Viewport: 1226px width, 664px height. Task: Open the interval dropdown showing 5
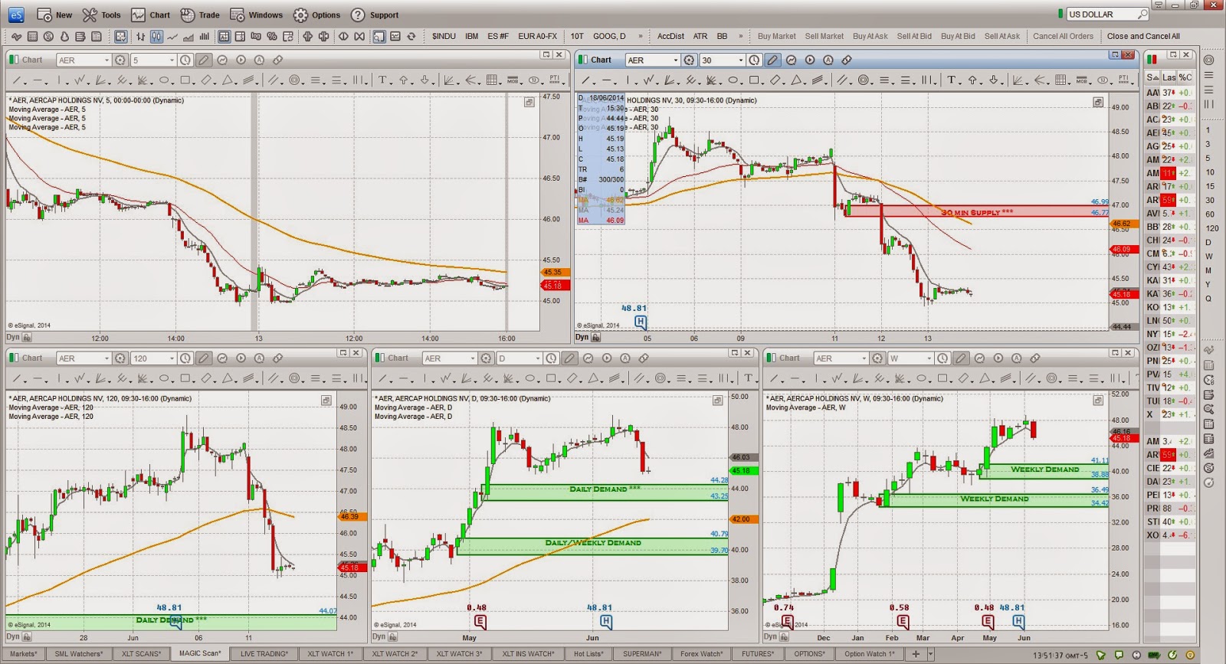point(172,60)
